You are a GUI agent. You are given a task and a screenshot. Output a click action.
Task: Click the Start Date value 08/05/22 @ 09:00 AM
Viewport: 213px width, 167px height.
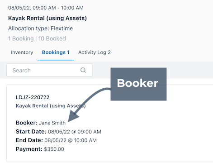click(75, 132)
